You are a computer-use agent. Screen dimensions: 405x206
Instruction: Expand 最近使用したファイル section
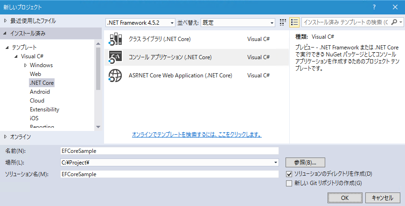pos(6,21)
